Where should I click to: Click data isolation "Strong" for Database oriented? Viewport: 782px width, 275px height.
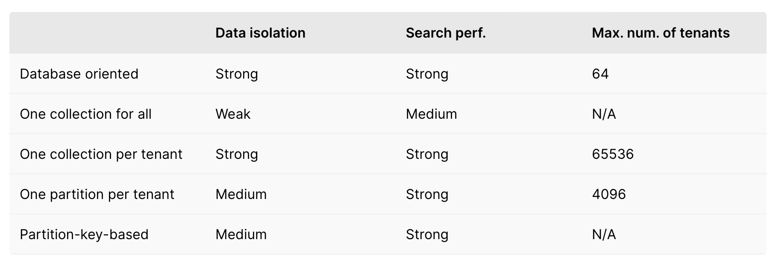[237, 74]
